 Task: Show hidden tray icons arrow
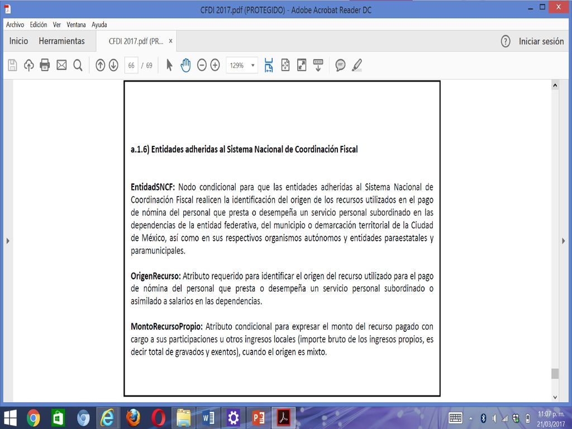[x=471, y=418]
